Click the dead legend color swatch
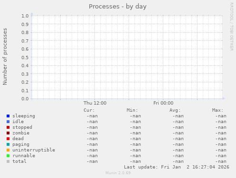Screen dimensions: 236x178 tap(8, 139)
